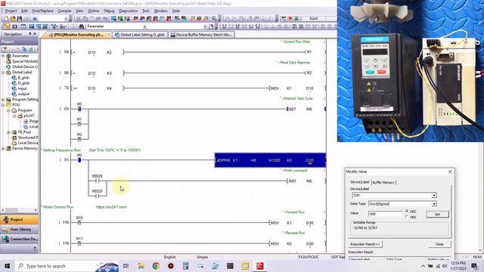Image resolution: width=484 pixels, height=272 pixels.
Task: Collapse the POU tree node
Action: [3, 105]
